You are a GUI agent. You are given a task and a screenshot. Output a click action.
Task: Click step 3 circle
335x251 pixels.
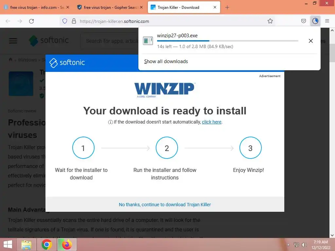[x=250, y=148]
